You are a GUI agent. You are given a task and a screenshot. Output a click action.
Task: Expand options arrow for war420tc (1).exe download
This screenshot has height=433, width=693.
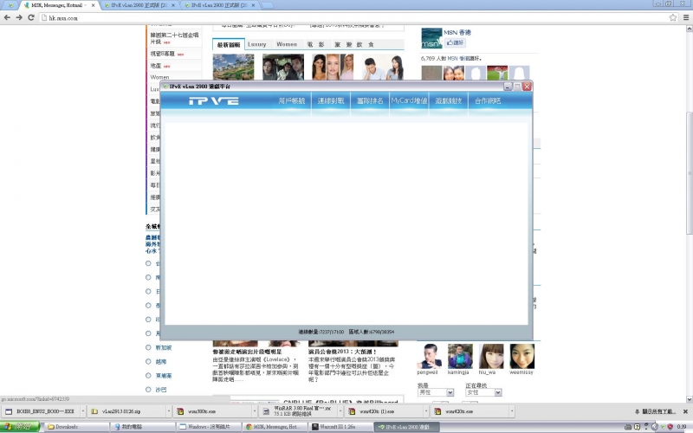(x=426, y=411)
